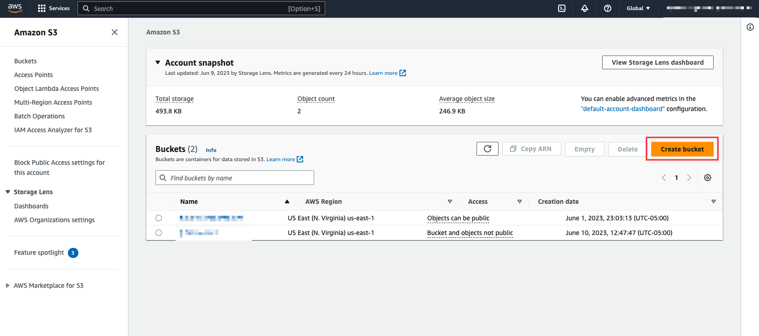The image size is (759, 336).
Task: Click the Feature spotlight 3 badge
Action: click(73, 253)
